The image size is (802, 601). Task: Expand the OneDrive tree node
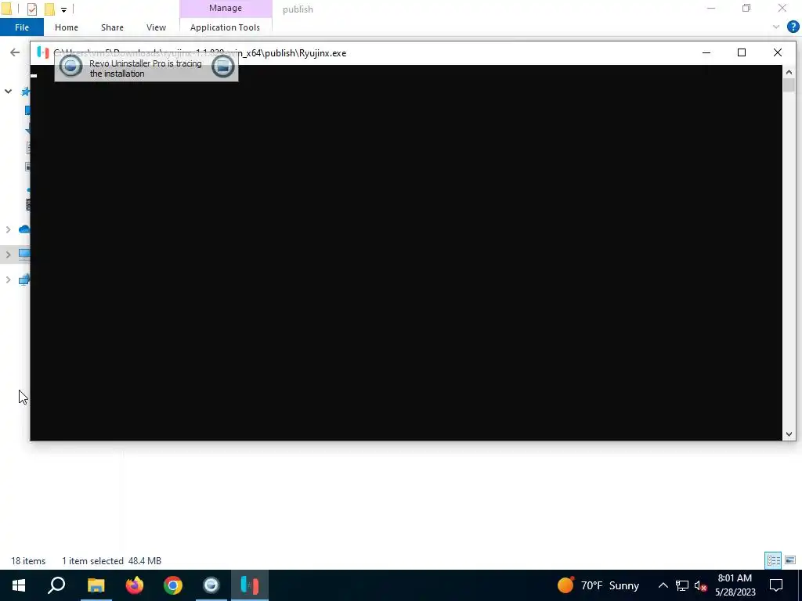[x=8, y=229]
